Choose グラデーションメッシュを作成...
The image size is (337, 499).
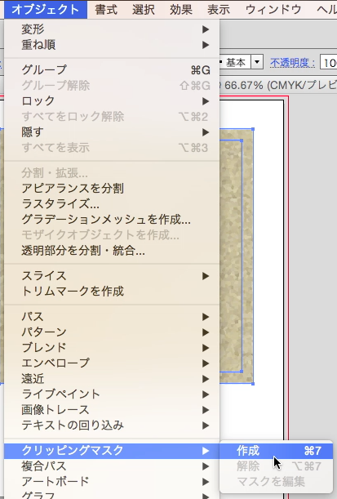112,220
